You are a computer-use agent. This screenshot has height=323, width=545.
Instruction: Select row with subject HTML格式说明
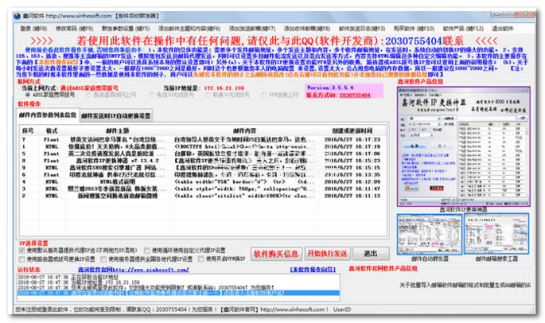click(x=204, y=182)
